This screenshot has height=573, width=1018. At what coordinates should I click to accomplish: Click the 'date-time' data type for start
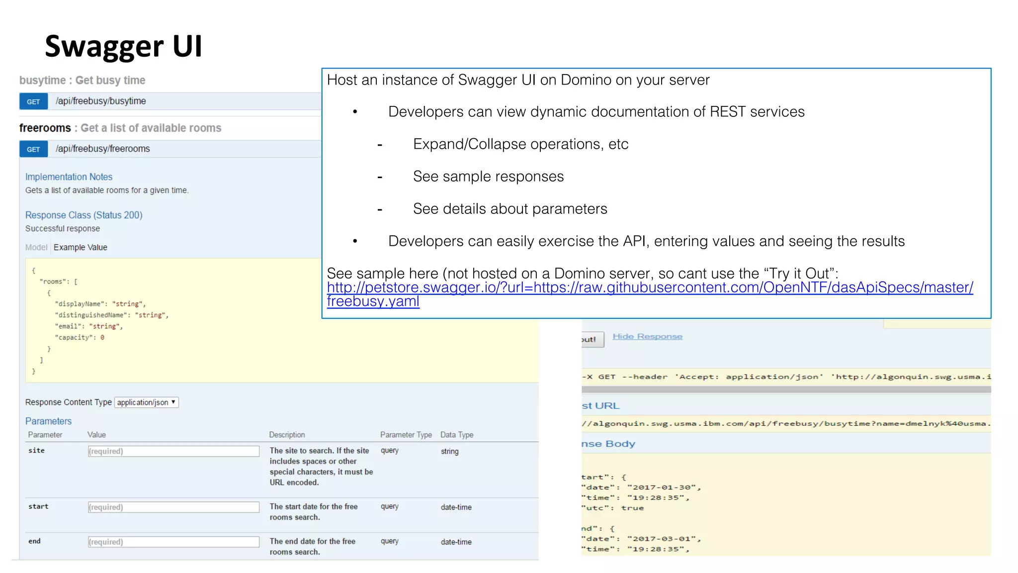[456, 507]
